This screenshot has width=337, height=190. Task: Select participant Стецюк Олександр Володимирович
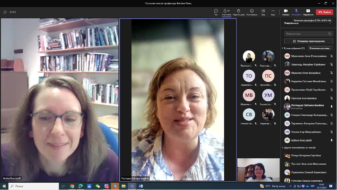(x=309, y=115)
